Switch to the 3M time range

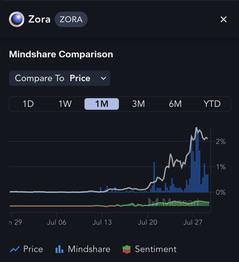tap(138, 104)
